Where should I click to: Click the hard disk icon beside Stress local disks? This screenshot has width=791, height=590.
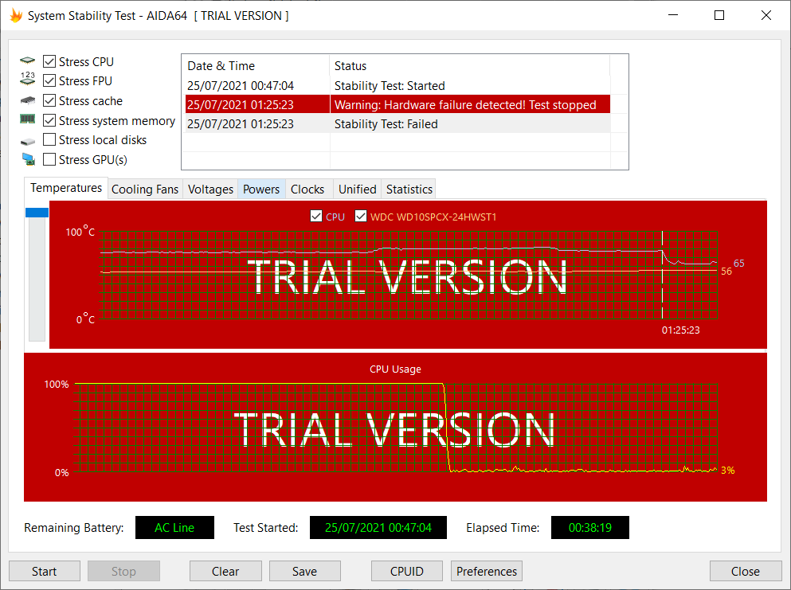27,139
